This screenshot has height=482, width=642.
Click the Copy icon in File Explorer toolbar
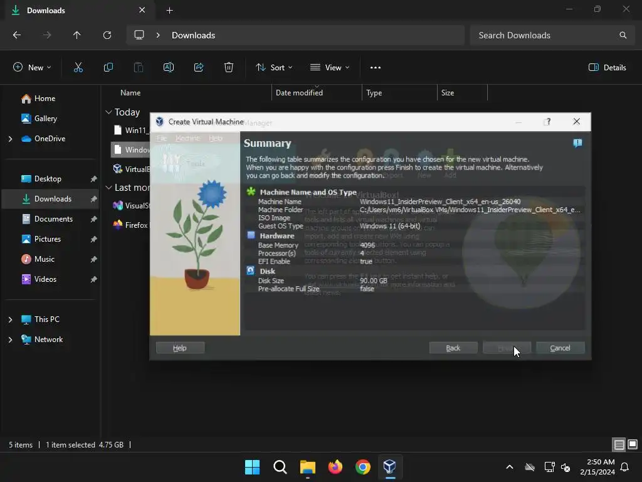(108, 68)
